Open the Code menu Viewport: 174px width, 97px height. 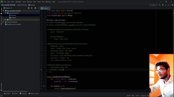pyautogui.click(x=24, y=2)
